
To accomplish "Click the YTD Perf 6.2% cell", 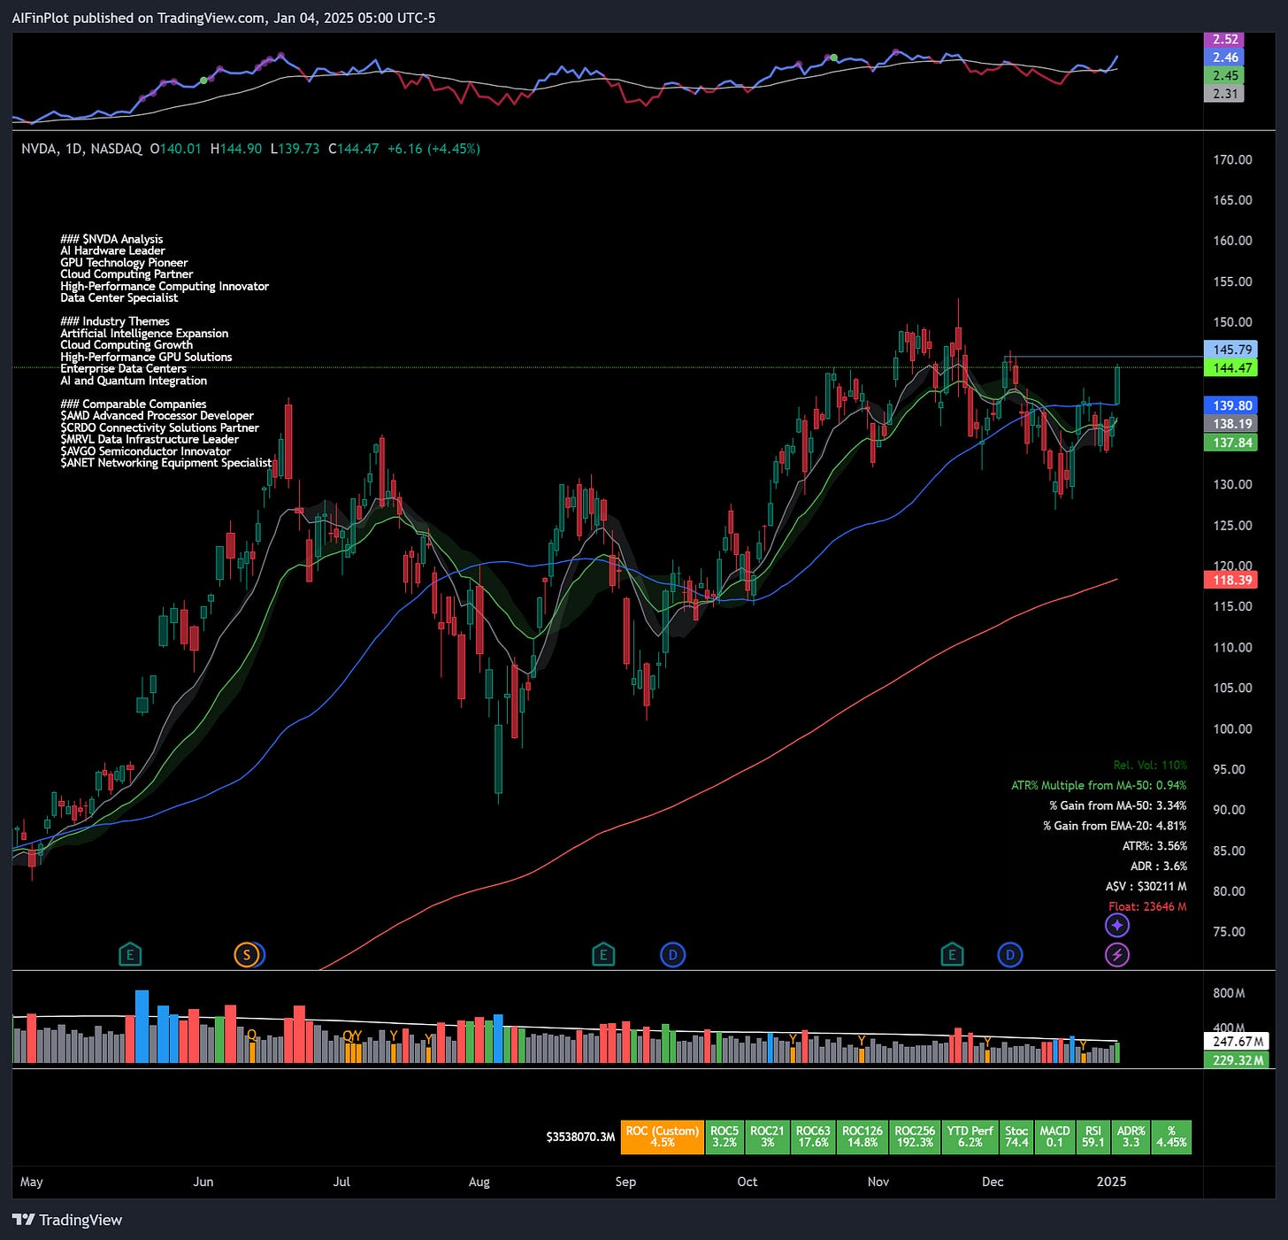I will (x=970, y=1137).
